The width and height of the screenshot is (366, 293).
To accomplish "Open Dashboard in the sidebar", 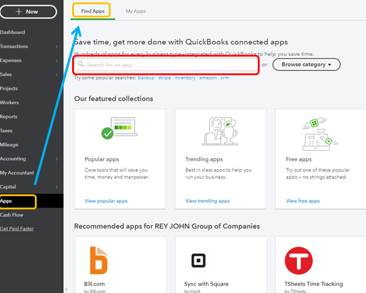I will pos(13,32).
